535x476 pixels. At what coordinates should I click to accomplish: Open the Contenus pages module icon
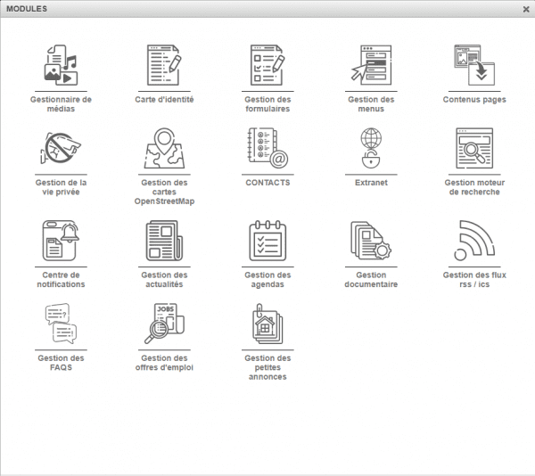coord(474,64)
